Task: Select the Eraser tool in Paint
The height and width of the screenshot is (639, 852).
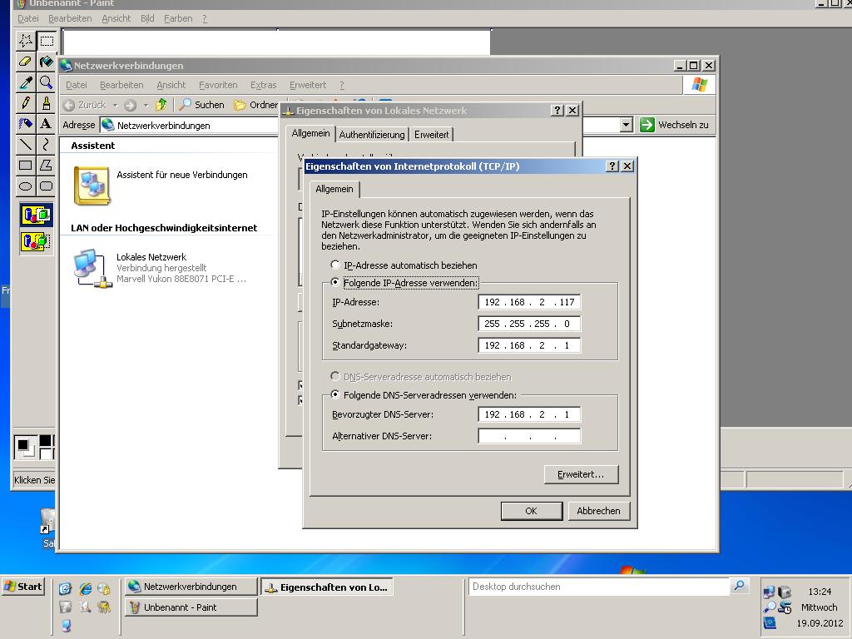Action: (25, 62)
